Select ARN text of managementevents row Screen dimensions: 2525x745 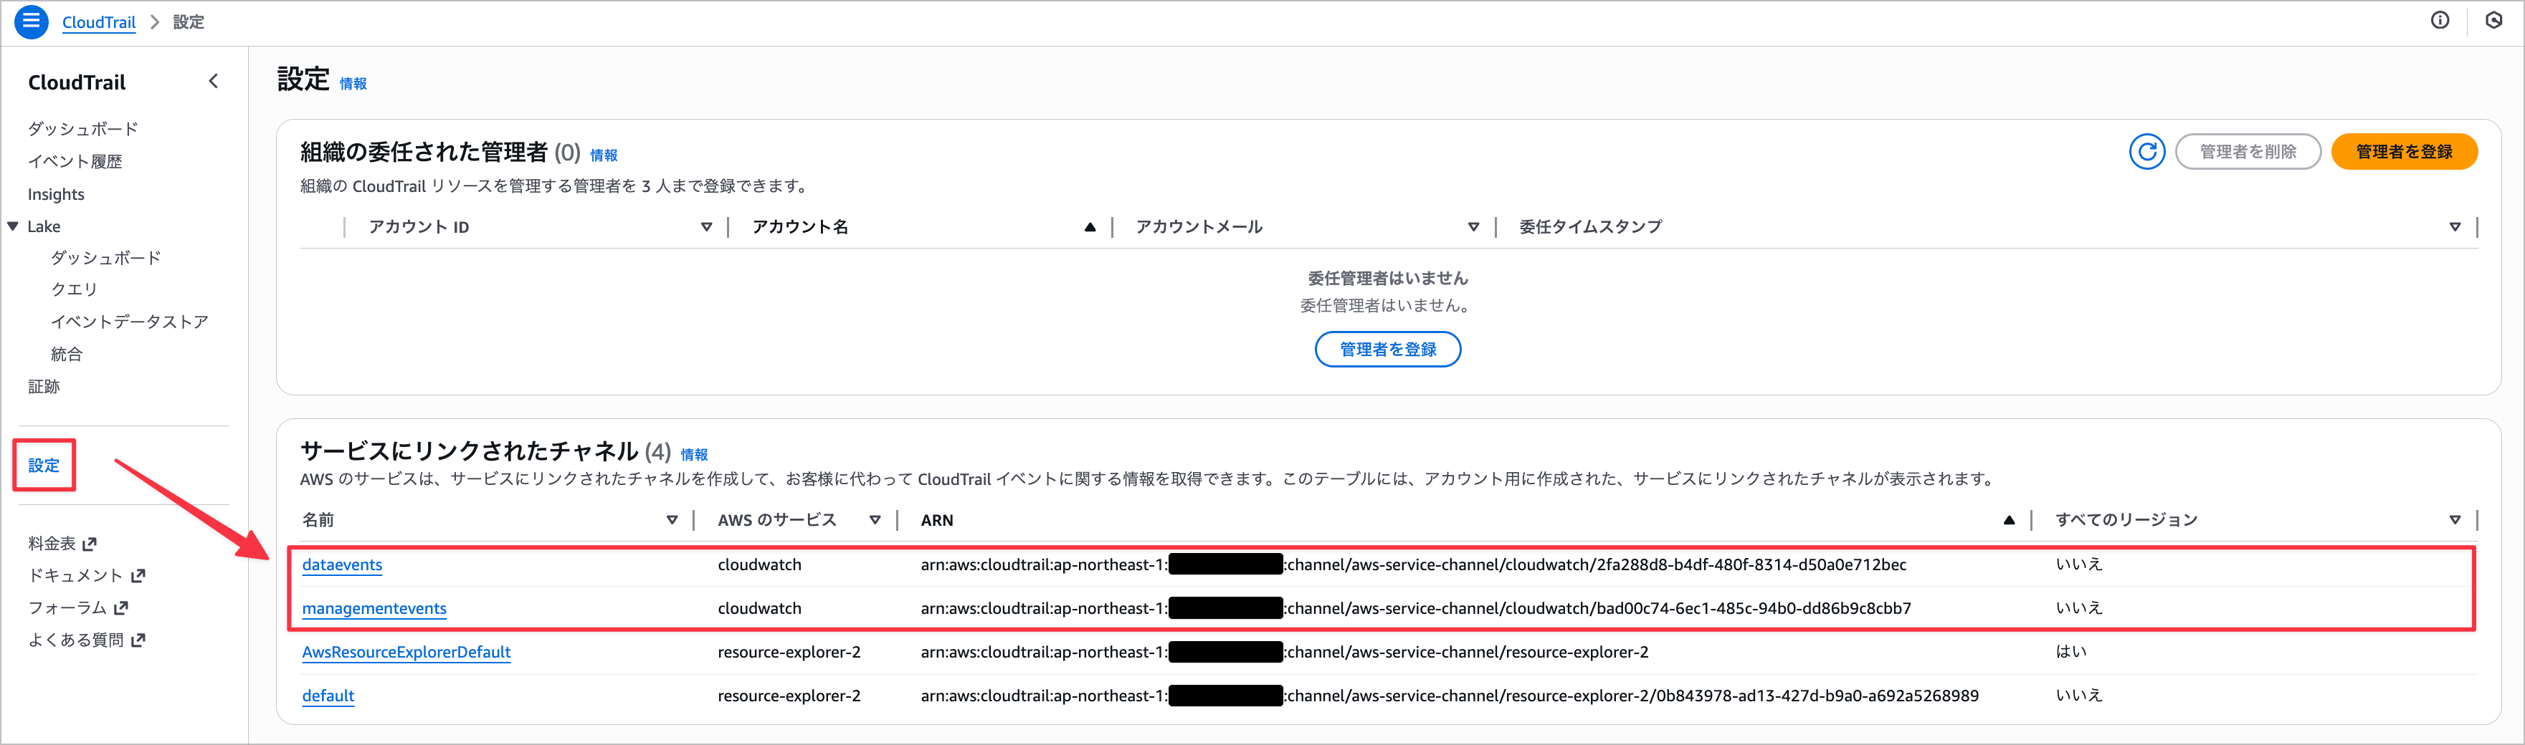point(1415,609)
